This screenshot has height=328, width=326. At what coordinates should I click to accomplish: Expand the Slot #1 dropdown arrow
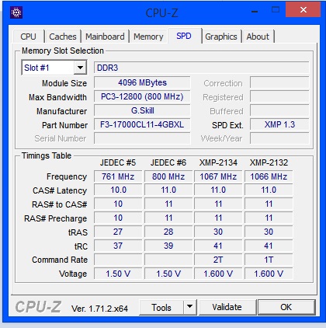point(80,68)
